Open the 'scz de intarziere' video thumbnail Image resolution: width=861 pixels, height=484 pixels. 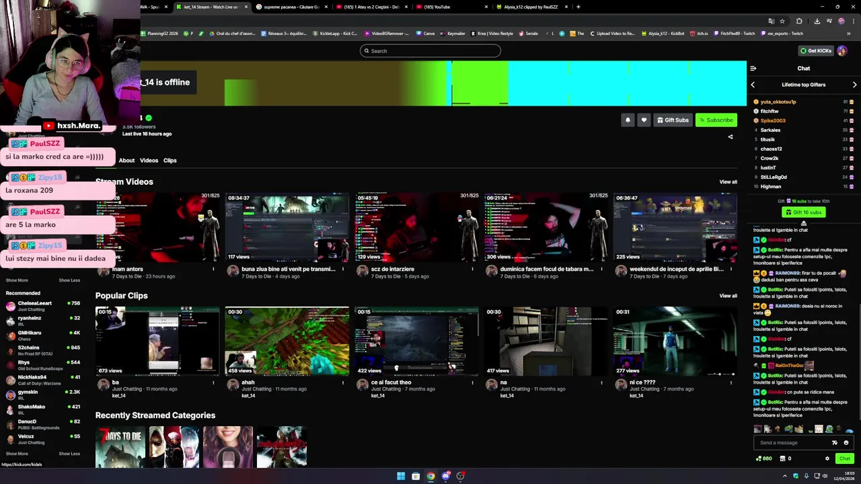point(417,227)
